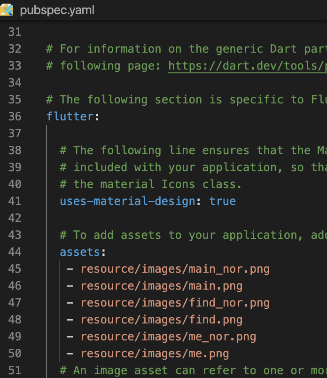Screen dimensions: 327x378
Task: Click the 'assets' key on line 44
Action: [80, 252]
